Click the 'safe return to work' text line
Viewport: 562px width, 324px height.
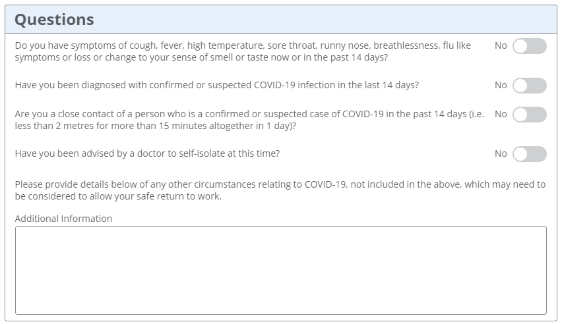coord(118,196)
